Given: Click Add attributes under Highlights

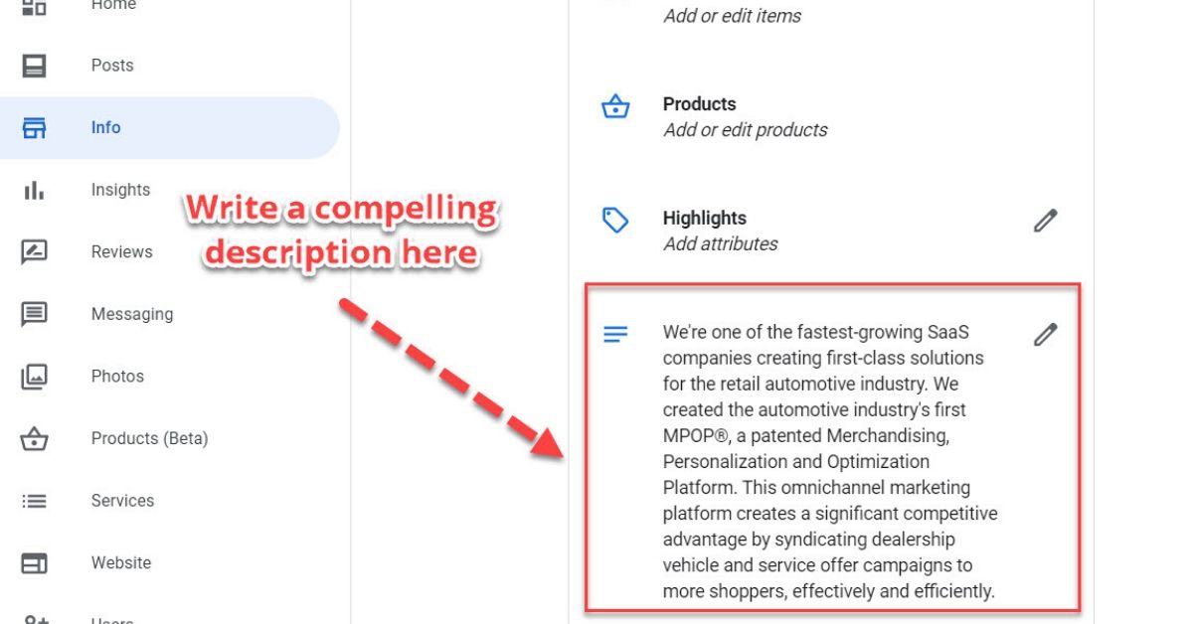Looking at the screenshot, I should point(720,243).
